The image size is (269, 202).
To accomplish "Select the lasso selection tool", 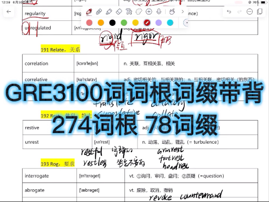I will (139, 12).
